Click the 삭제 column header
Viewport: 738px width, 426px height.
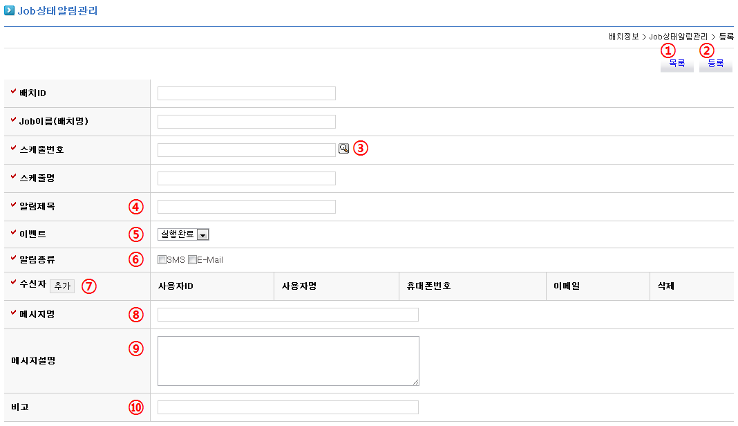tap(661, 286)
